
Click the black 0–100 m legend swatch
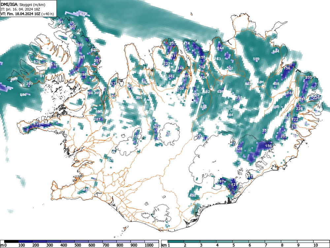point(11,241)
